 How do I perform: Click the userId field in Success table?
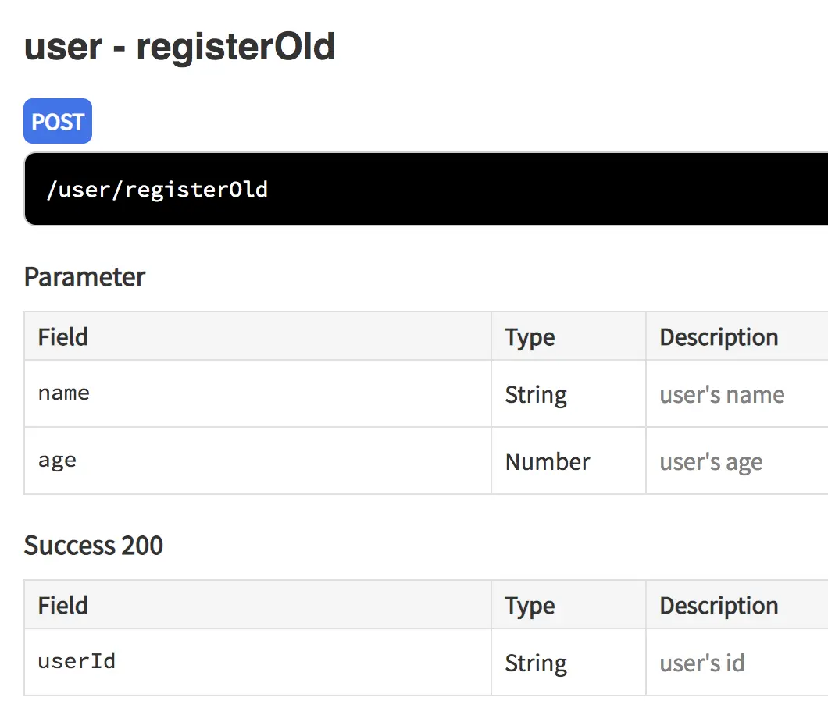[77, 662]
